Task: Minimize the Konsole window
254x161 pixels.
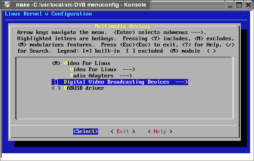Action: coord(230,5)
